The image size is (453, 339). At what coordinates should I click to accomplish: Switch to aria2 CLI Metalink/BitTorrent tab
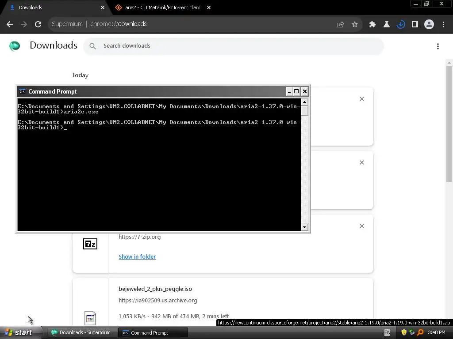point(163,8)
